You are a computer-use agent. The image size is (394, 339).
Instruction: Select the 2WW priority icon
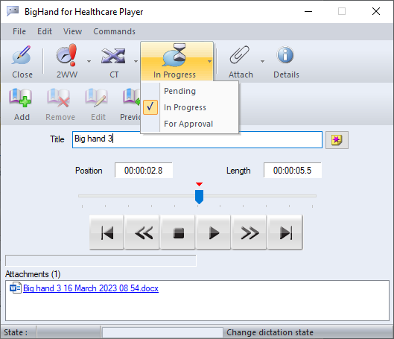click(x=67, y=55)
